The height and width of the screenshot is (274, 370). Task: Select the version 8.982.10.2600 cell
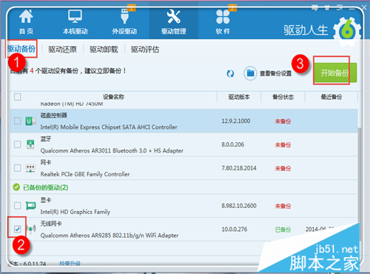(239, 206)
